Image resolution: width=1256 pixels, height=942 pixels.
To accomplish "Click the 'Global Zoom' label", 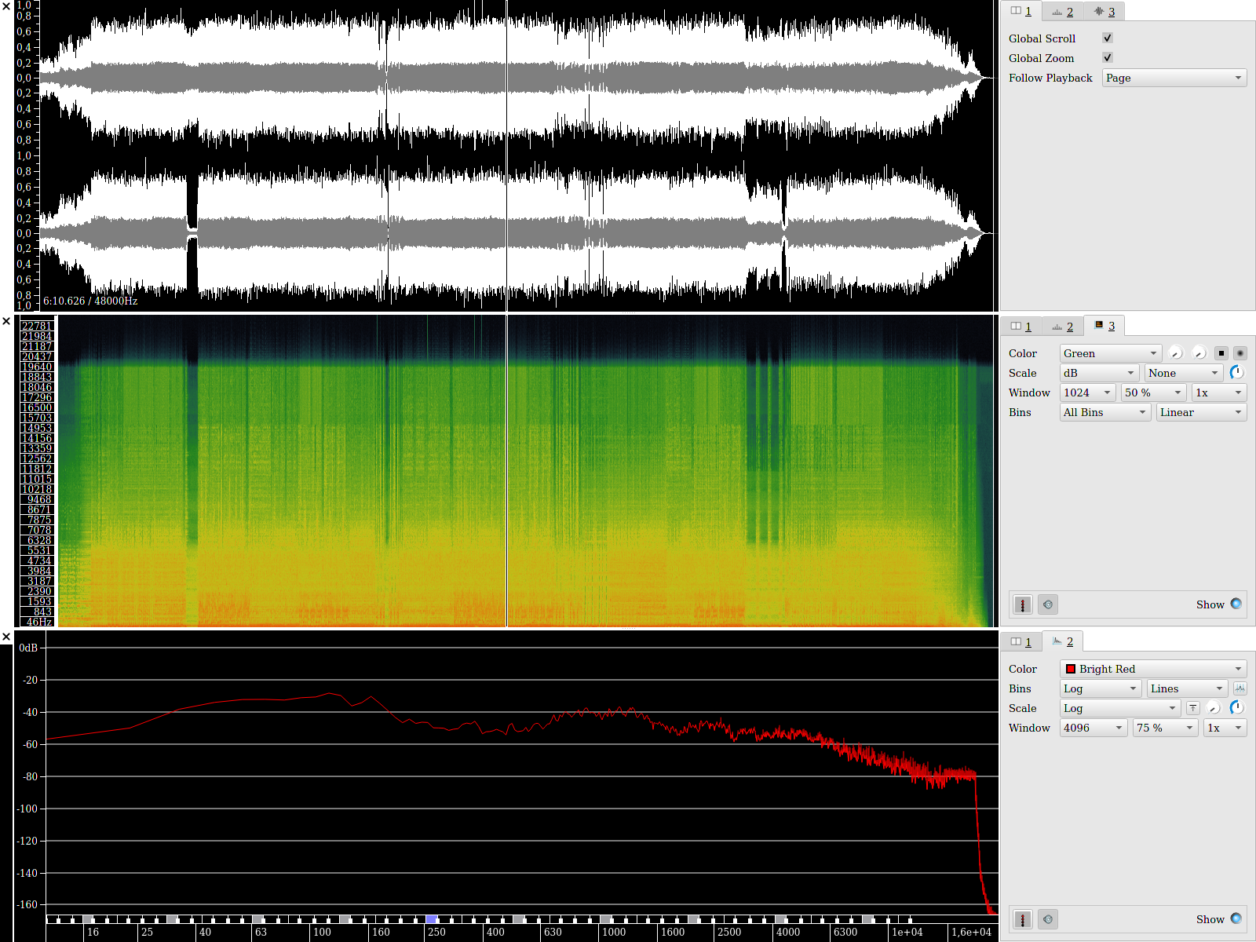I will coord(1041,58).
